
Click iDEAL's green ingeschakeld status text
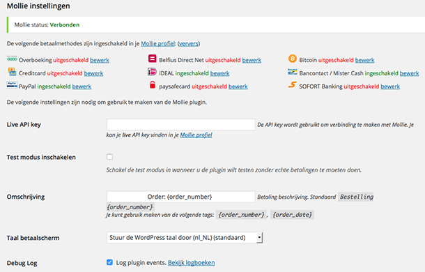coord(192,73)
